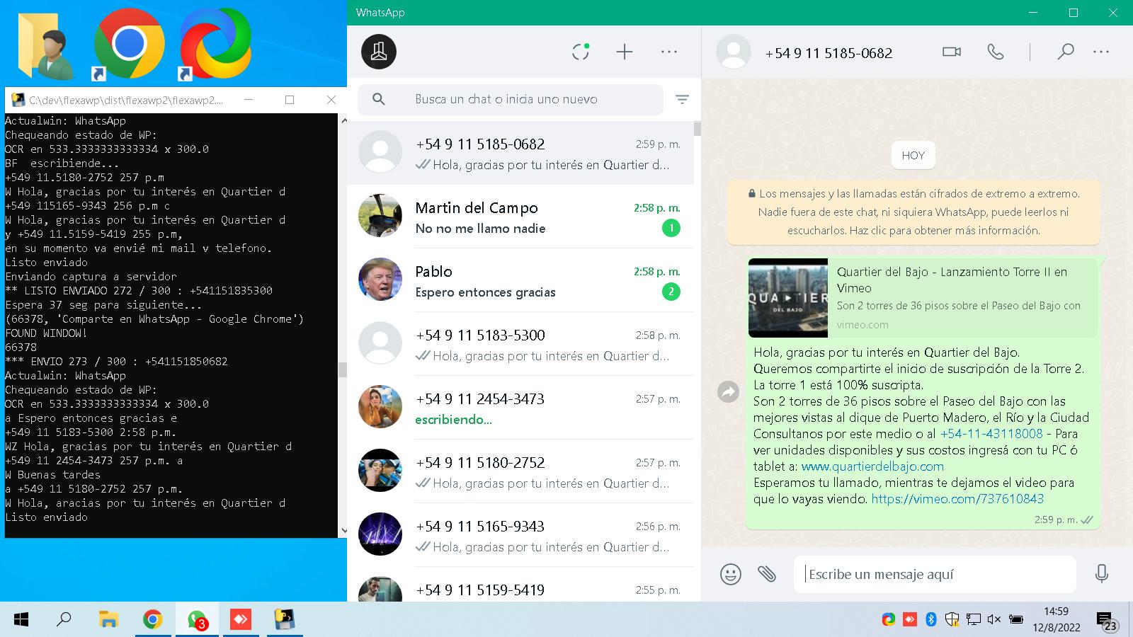Image resolution: width=1133 pixels, height=637 pixels.
Task: Follow the www.quartierdelbajo.com link
Action: 872,466
